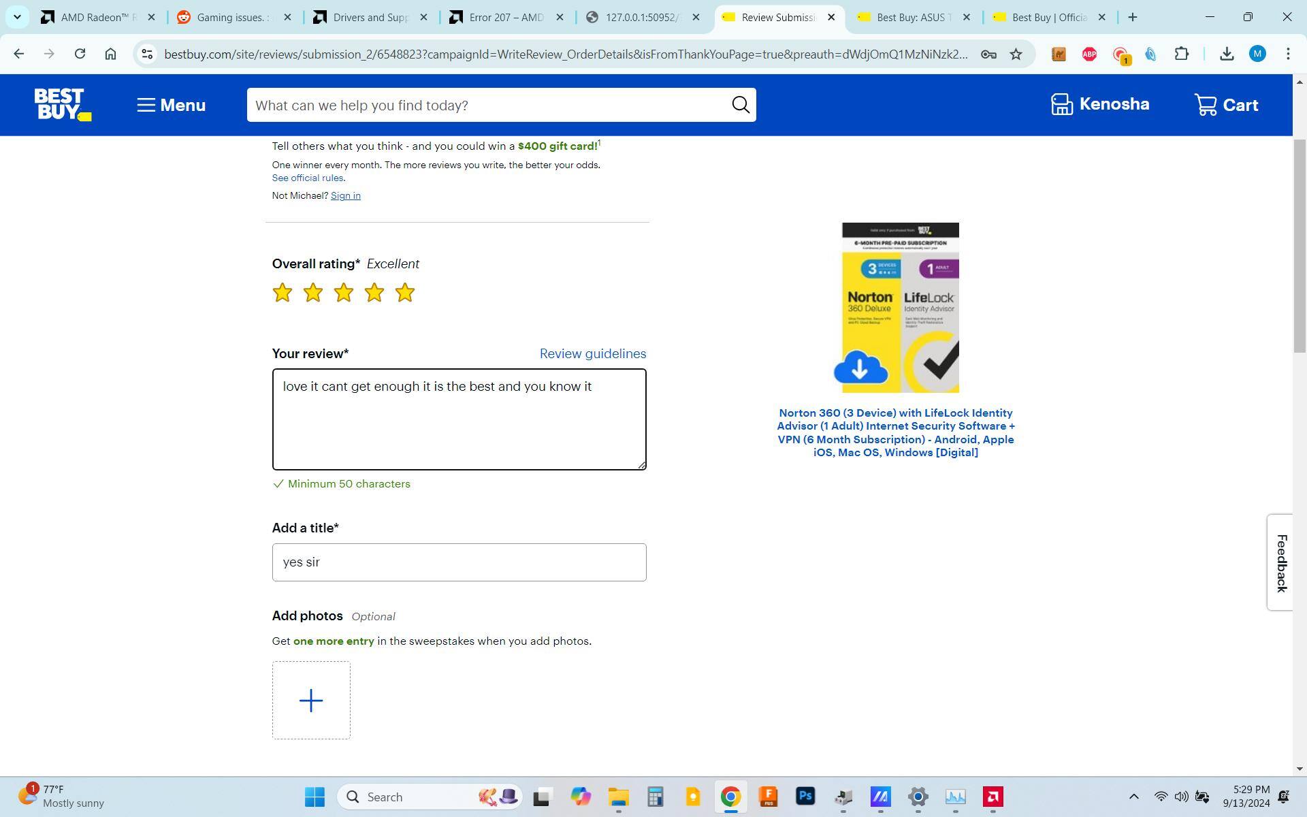Click the Add photos plus box
The height and width of the screenshot is (817, 1307).
(x=311, y=699)
